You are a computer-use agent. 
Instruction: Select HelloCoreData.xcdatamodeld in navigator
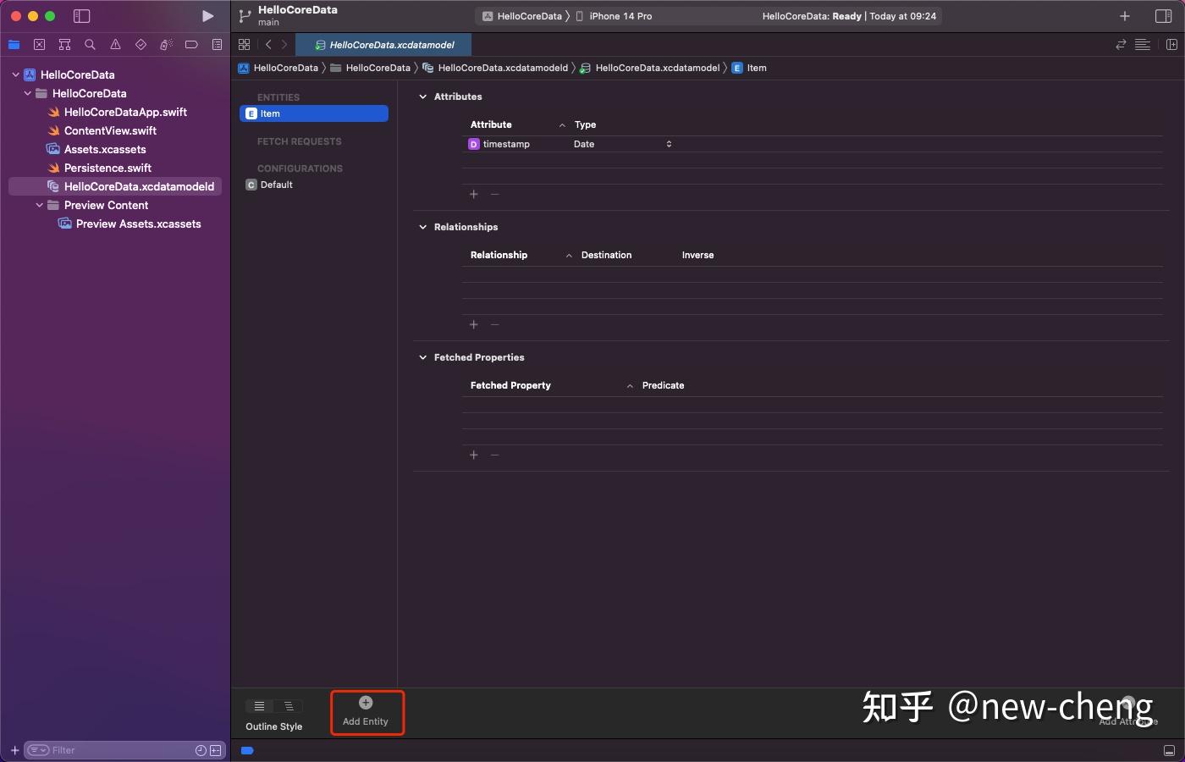tap(115, 186)
